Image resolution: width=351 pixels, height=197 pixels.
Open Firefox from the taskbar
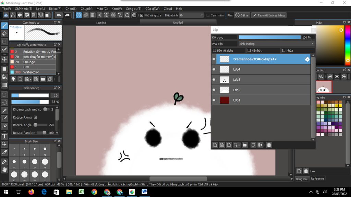point(31,192)
